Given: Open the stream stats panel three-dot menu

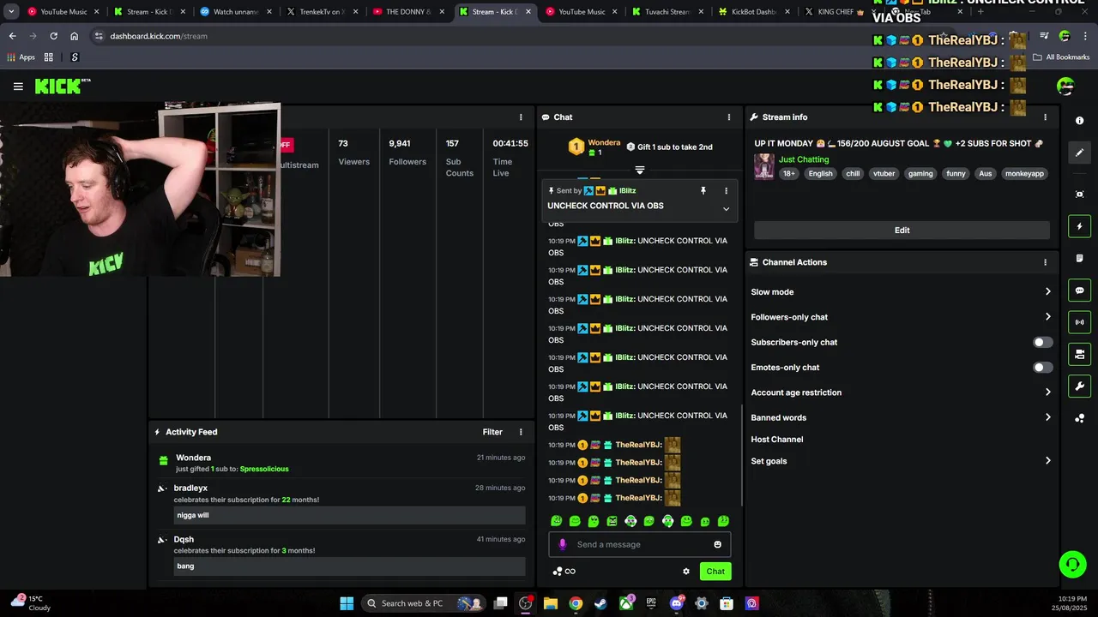Looking at the screenshot, I should (x=521, y=117).
